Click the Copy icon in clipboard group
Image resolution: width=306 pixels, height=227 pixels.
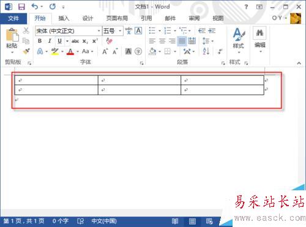(26, 41)
